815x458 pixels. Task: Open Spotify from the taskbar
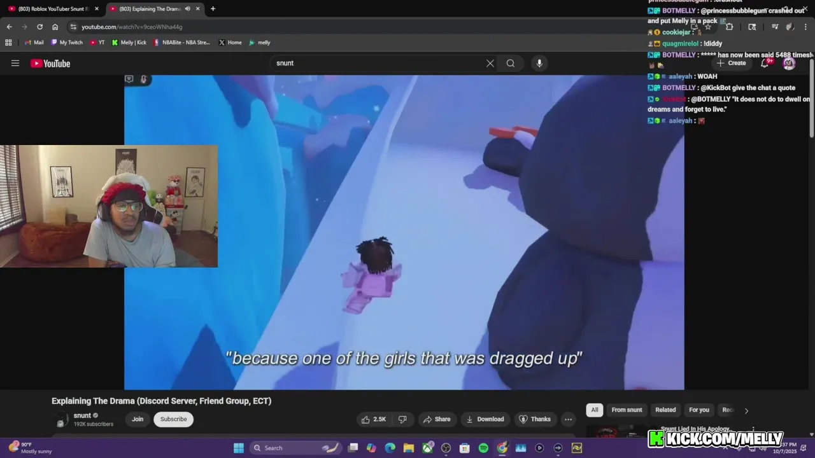coord(483,448)
